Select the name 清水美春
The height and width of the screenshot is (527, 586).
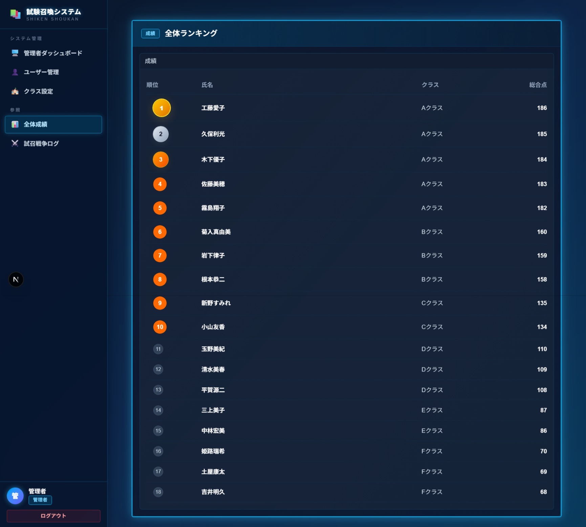click(x=213, y=369)
